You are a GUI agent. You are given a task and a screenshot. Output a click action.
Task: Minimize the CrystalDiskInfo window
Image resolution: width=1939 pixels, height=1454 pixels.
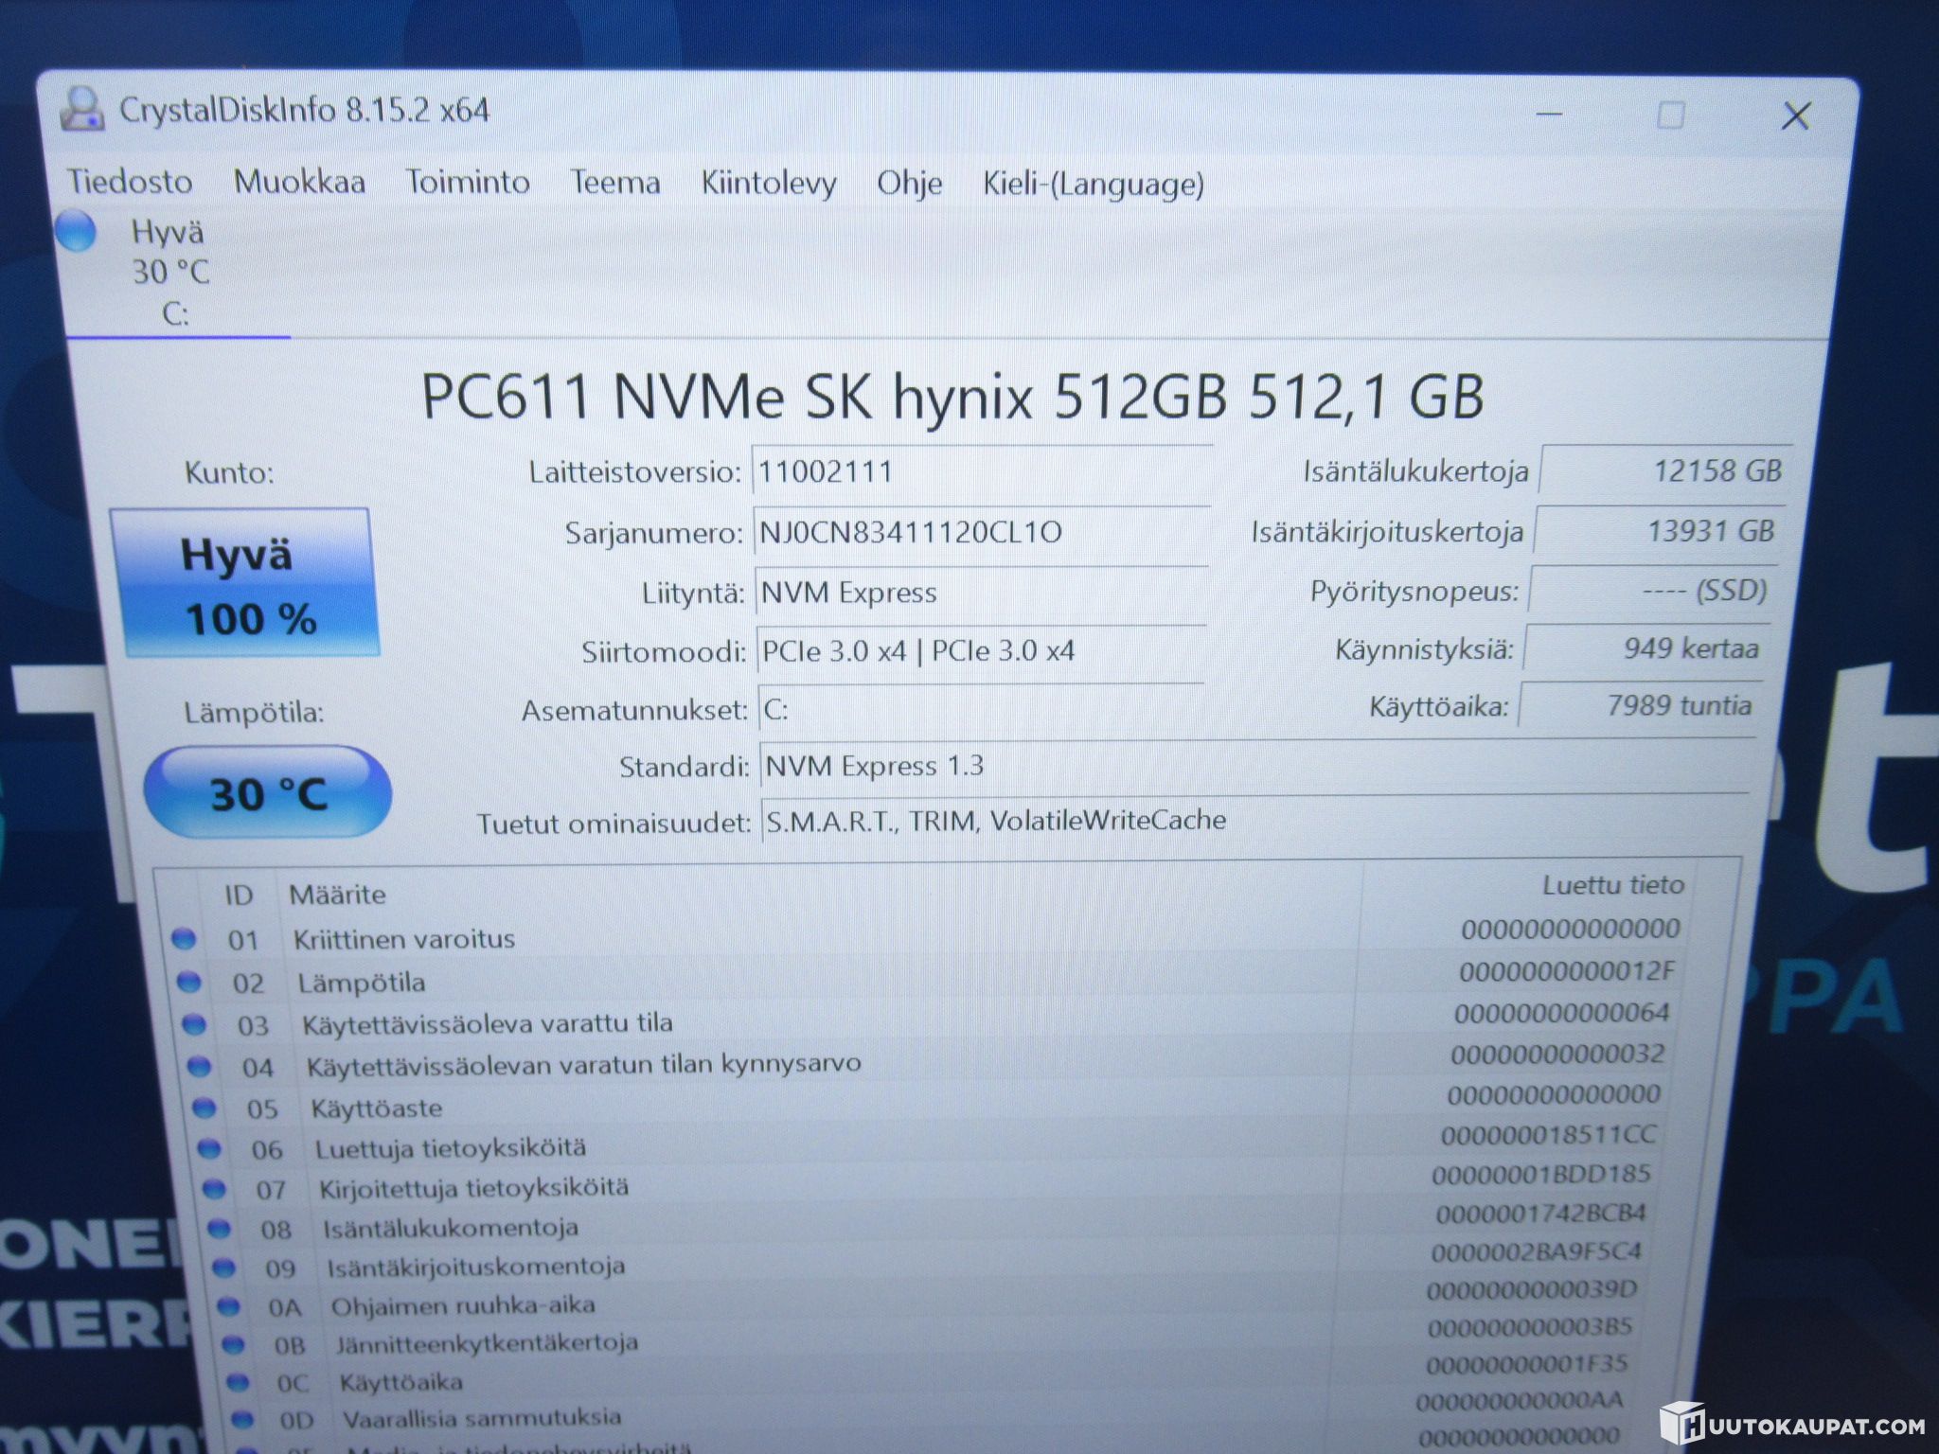pos(1549,115)
